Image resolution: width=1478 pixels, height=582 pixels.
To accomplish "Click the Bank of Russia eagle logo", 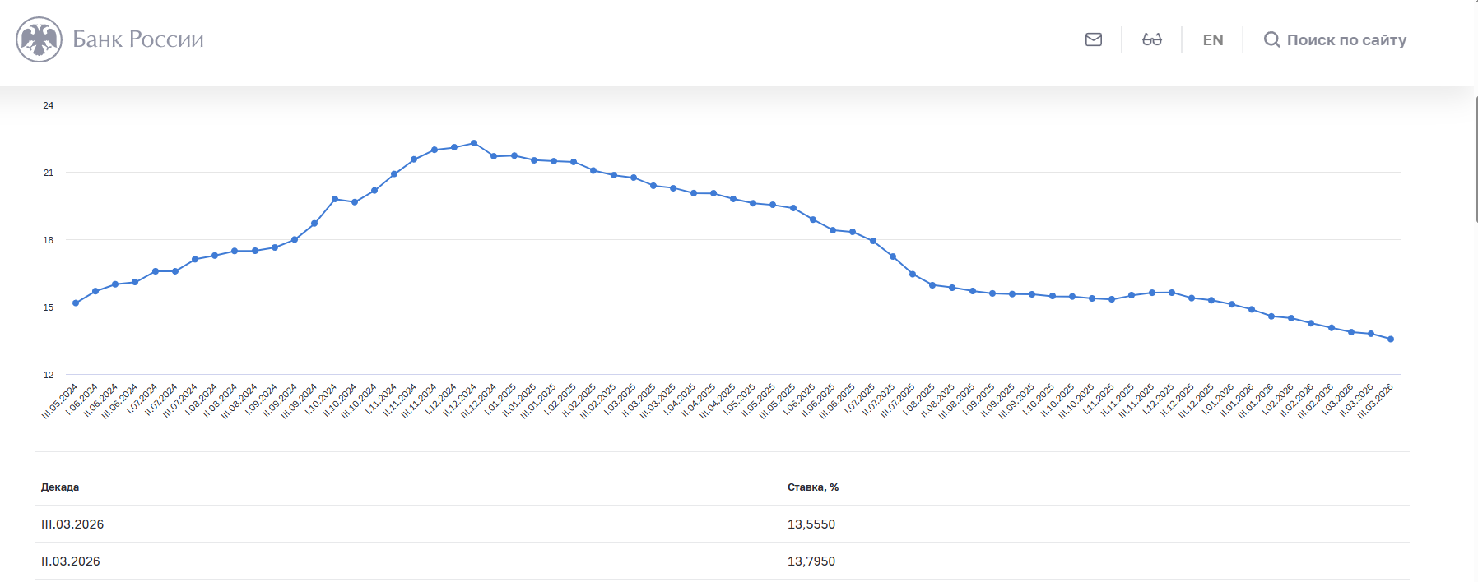I will (x=39, y=39).
